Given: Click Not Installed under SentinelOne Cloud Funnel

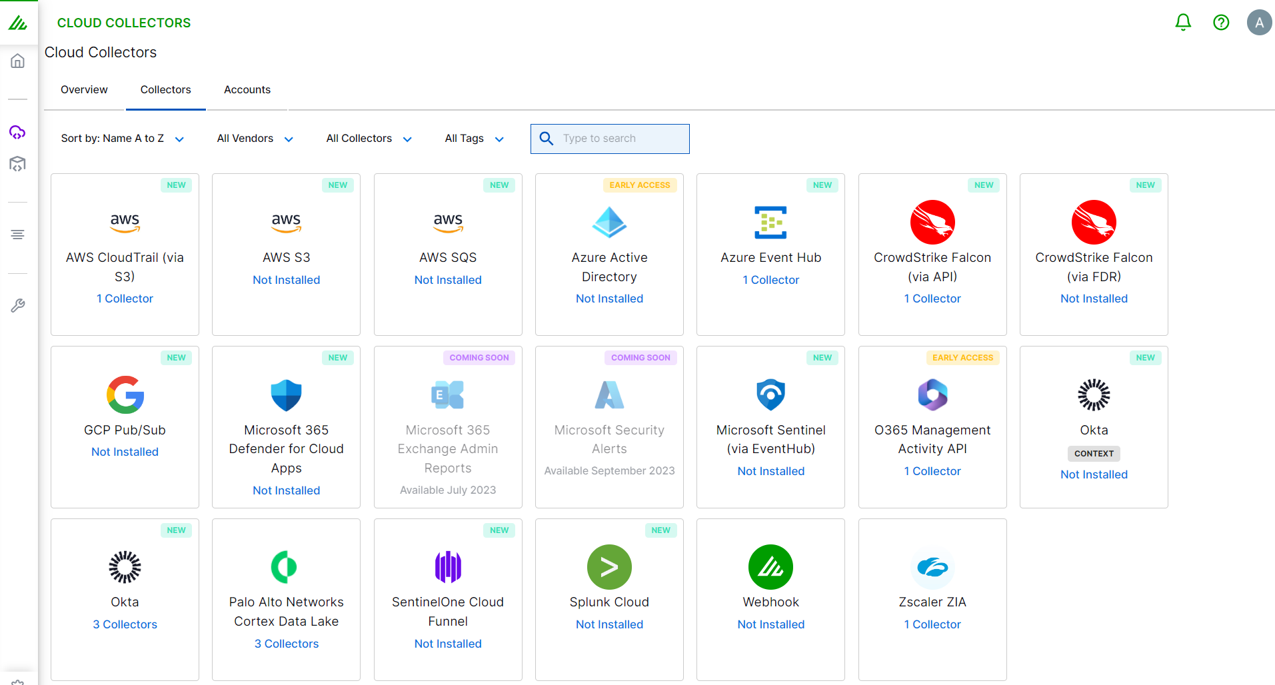Looking at the screenshot, I should 448,644.
